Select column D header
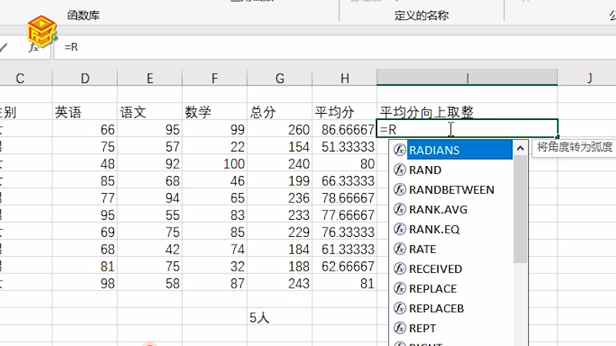The width and height of the screenshot is (616, 346). coord(85,78)
